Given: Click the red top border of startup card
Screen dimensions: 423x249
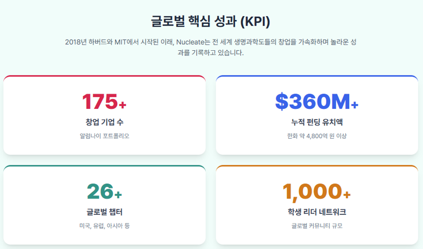Looking at the screenshot, I should point(105,76).
